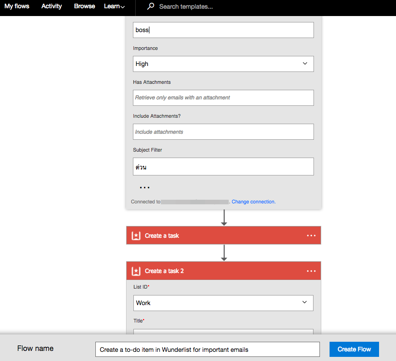Show advanced options with the three-dot icon
This screenshot has height=361, width=396.
tap(144, 187)
